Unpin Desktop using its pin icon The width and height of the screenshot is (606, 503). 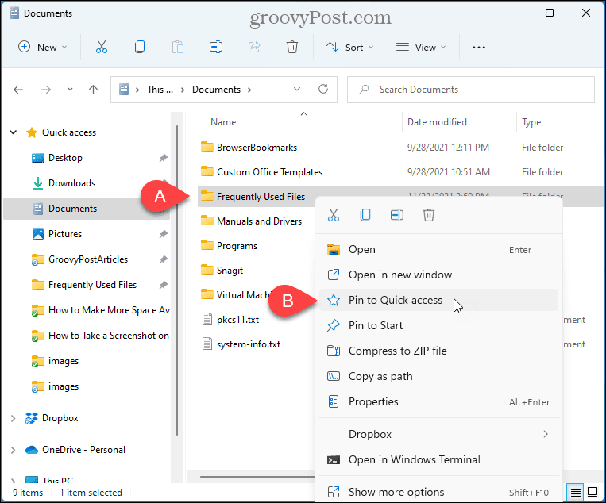coord(163,158)
